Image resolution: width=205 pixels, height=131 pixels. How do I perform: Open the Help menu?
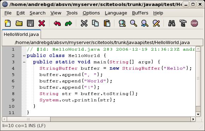(158, 13)
